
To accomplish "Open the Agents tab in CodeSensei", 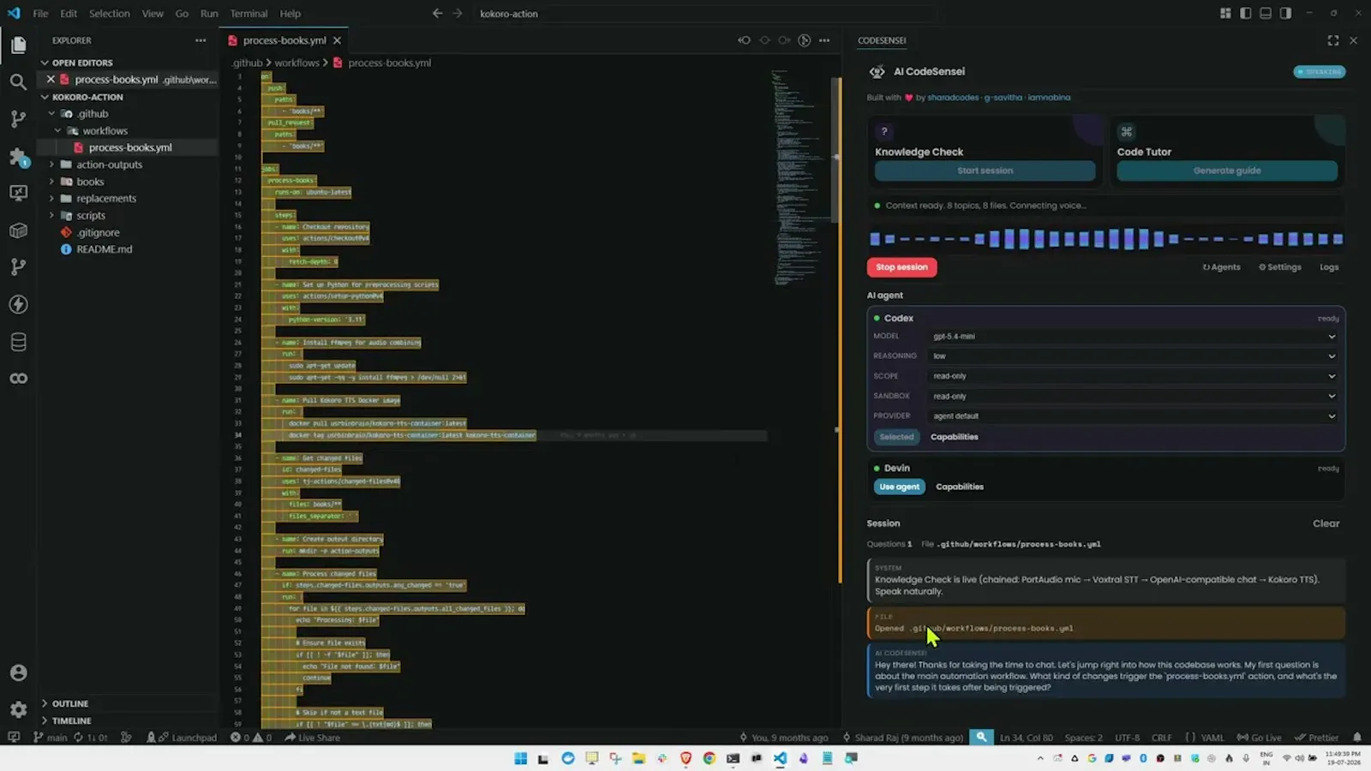I will 1221,267.
